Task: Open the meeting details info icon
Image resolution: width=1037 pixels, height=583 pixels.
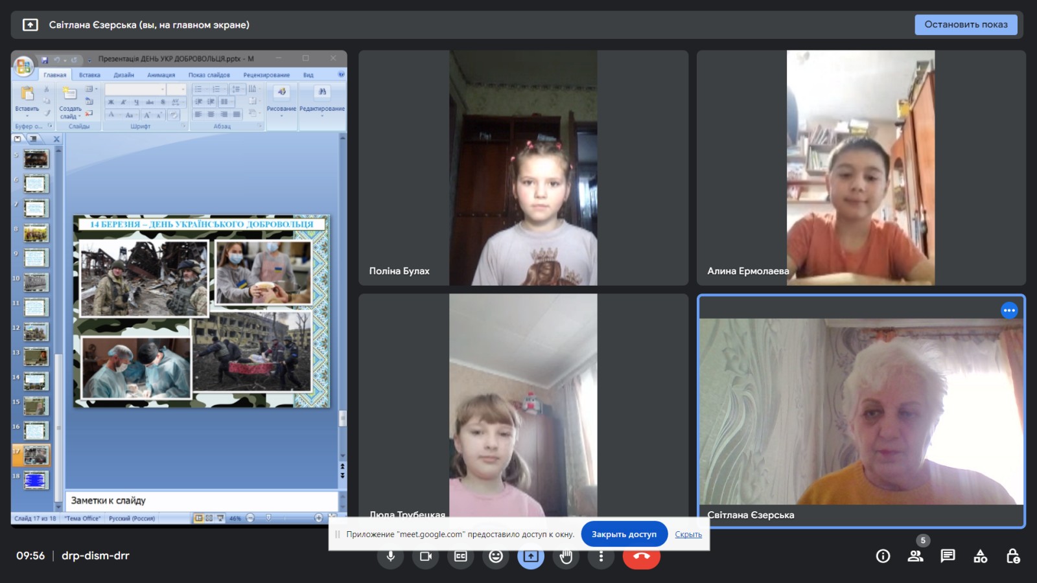Action: coord(883,556)
